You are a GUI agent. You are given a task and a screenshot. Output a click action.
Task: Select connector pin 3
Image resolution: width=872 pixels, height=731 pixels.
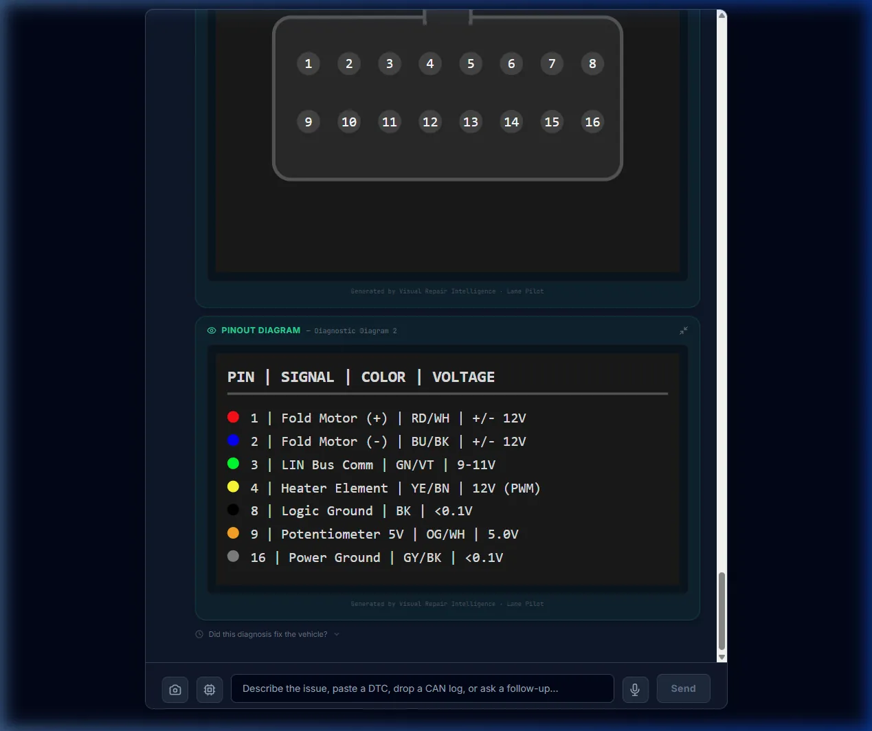[x=390, y=64]
